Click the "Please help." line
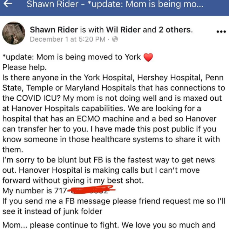The width and height of the screenshot is (229, 230). coord(25,67)
